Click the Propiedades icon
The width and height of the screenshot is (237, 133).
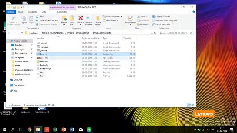point(130,18)
